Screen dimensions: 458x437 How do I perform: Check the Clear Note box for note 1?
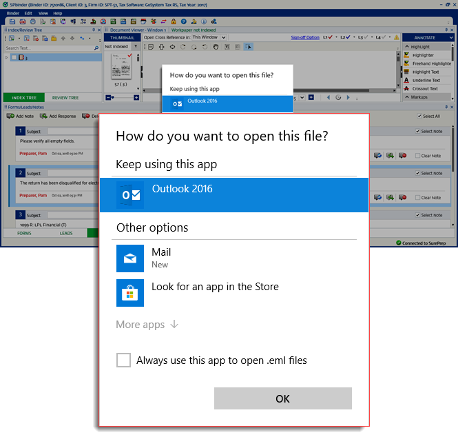(x=417, y=156)
